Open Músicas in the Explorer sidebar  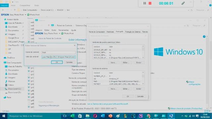click(10, 81)
